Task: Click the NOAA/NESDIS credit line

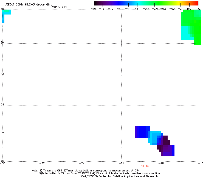Action: 119,176
